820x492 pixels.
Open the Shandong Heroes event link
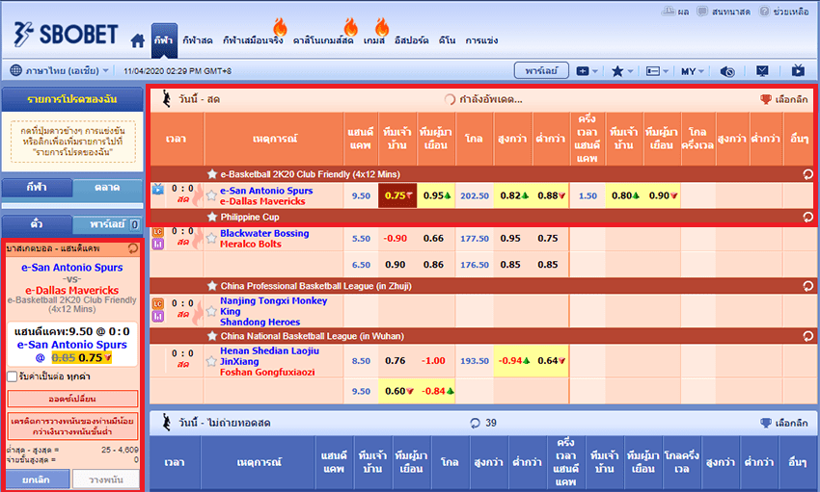coord(260,323)
